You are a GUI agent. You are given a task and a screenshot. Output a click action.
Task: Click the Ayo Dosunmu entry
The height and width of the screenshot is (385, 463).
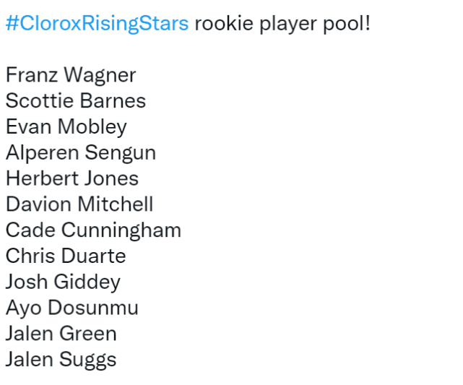coord(72,308)
